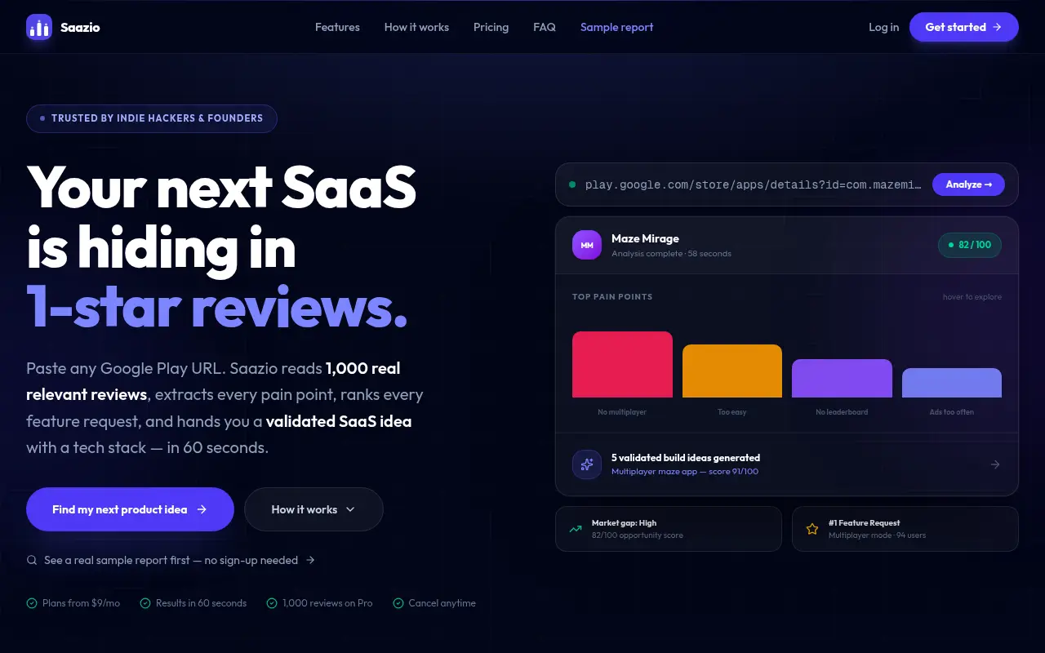
Task: Click 5 validated build ideas generated text
Action: pos(686,458)
